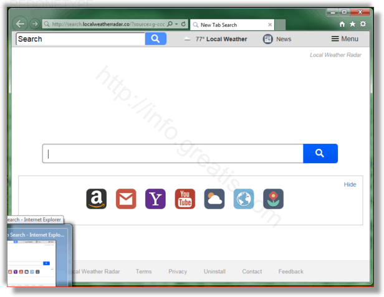384x297 pixels.
Task: Open Favorites star icon
Action: [x=352, y=24]
